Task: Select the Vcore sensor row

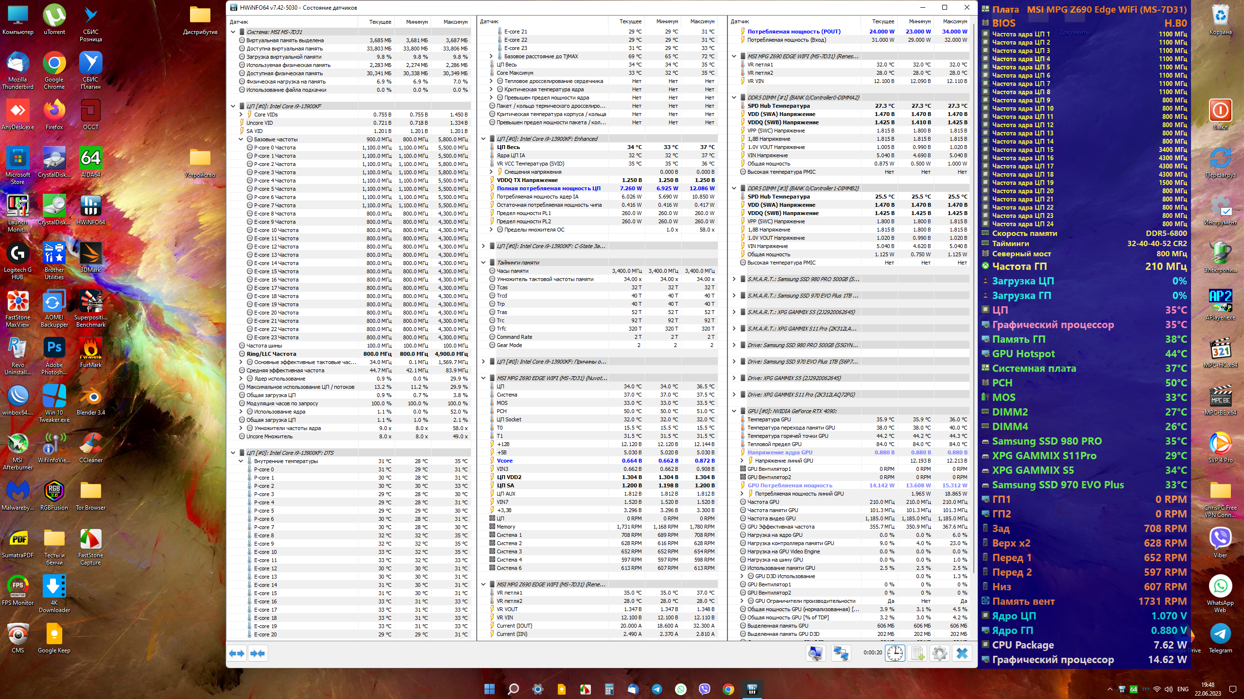Action: coord(505,461)
